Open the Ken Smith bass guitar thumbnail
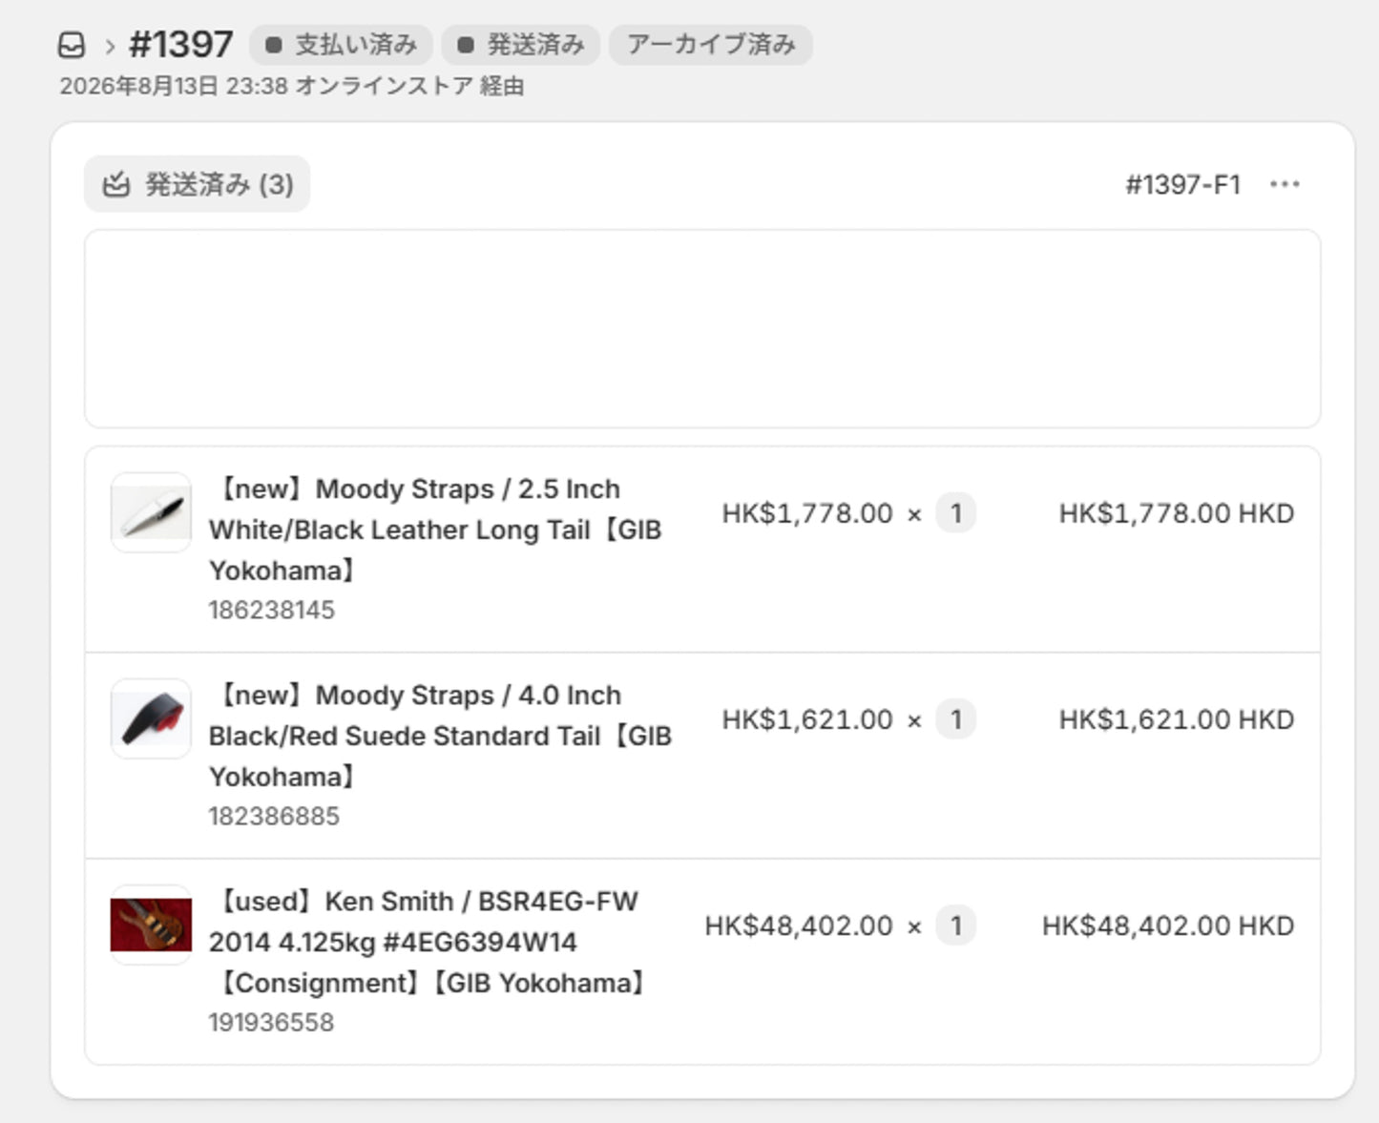The height and width of the screenshot is (1123, 1379). pos(151,925)
